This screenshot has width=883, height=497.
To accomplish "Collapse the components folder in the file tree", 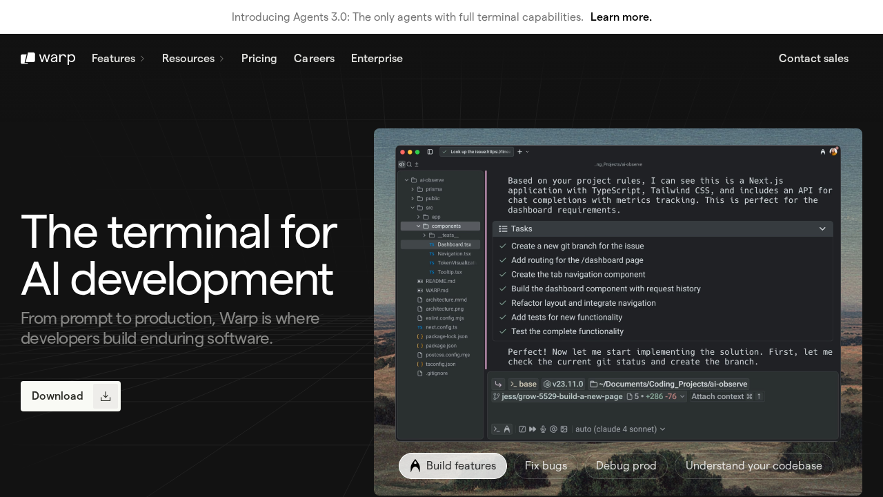I will point(418,226).
